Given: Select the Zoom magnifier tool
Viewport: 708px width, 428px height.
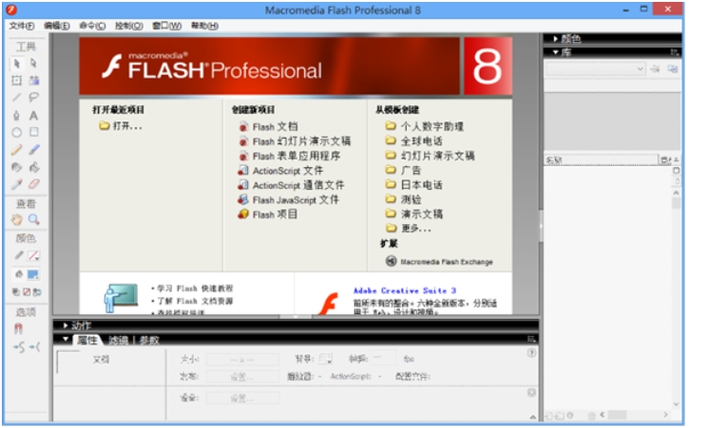Looking at the screenshot, I should [34, 219].
